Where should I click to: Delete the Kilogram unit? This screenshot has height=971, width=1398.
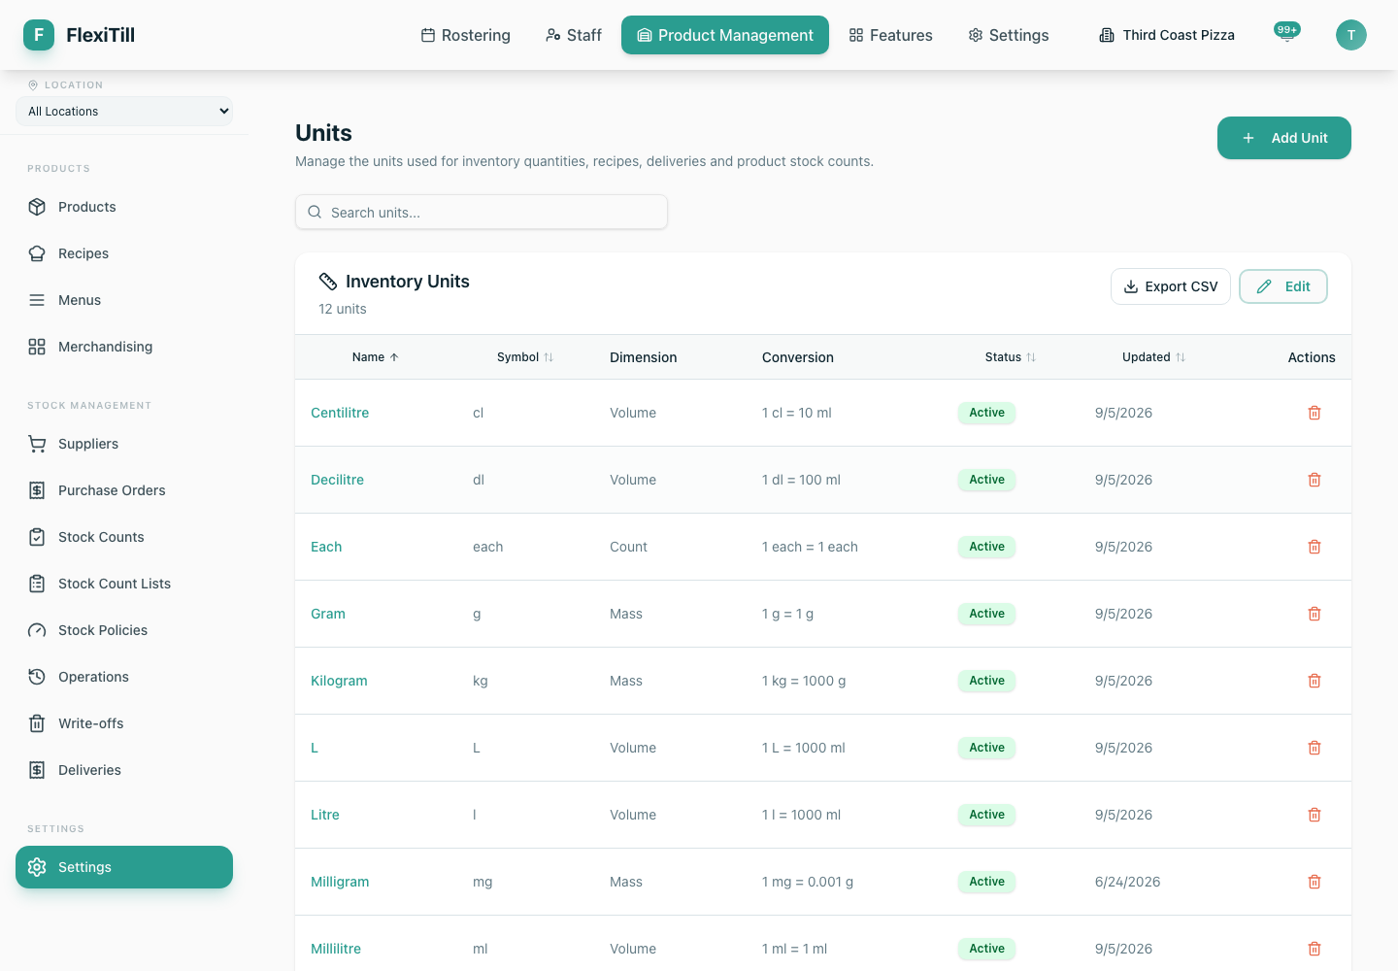coord(1315,681)
